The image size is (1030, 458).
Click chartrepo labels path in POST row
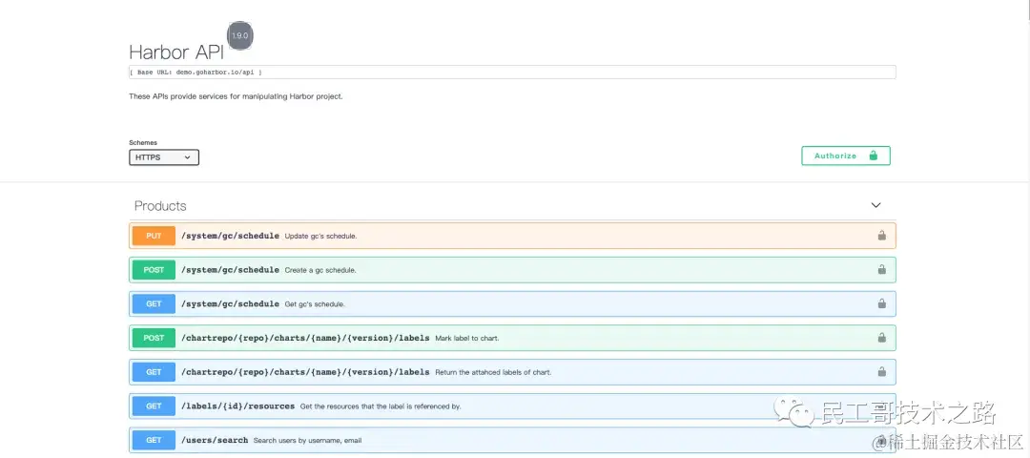tap(305, 338)
